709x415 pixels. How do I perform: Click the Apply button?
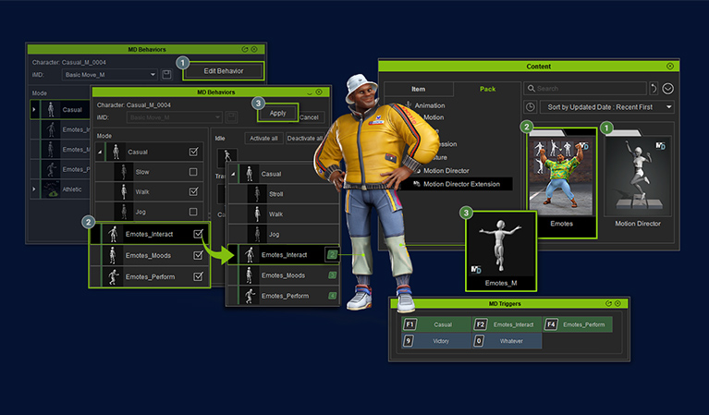point(277,113)
